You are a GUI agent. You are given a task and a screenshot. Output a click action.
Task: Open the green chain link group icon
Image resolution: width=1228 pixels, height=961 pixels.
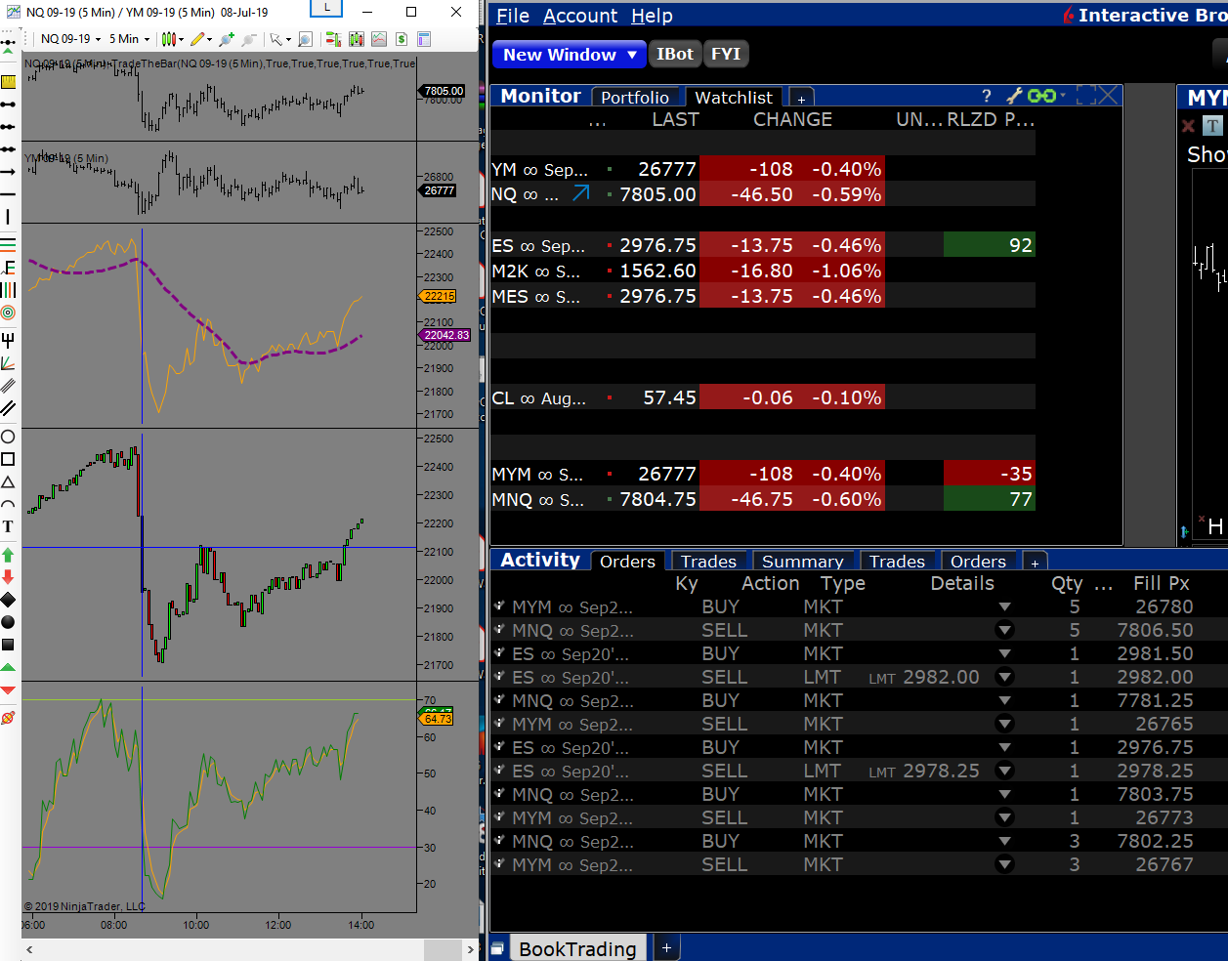point(1043,96)
